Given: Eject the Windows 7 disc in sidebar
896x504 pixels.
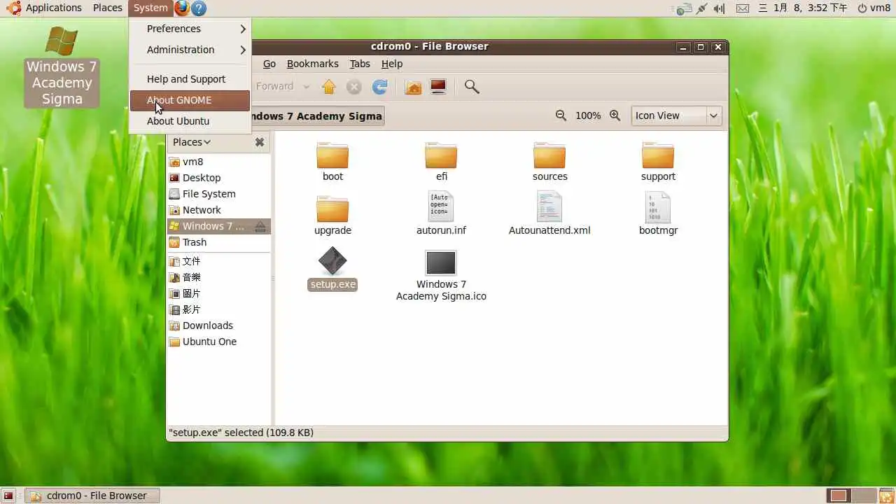Looking at the screenshot, I should [x=260, y=226].
